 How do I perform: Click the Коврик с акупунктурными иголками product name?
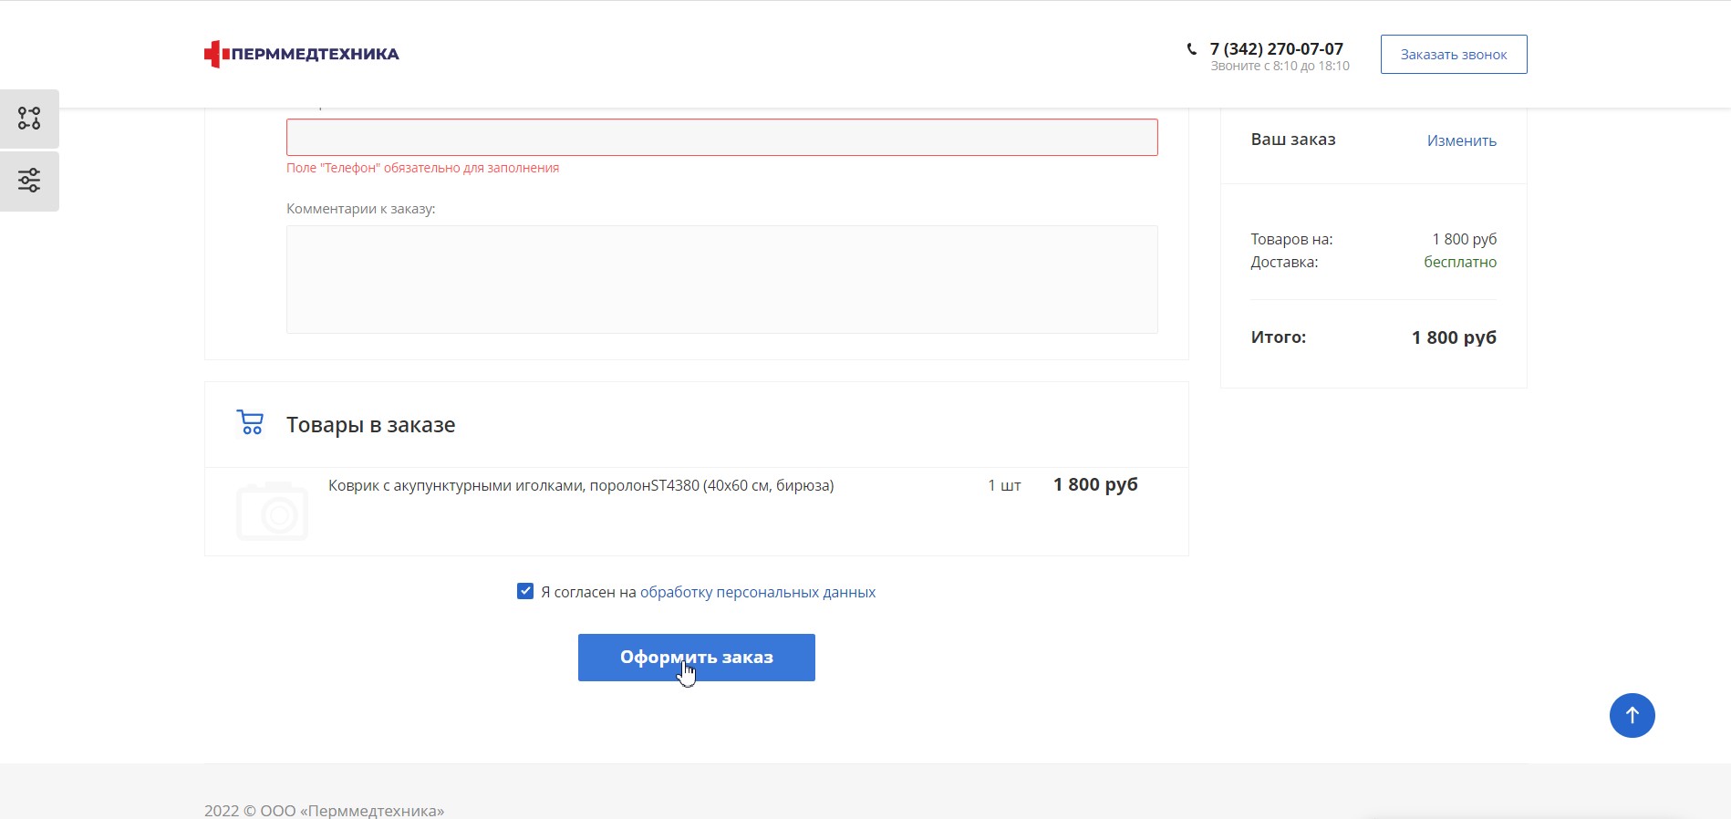coord(581,485)
